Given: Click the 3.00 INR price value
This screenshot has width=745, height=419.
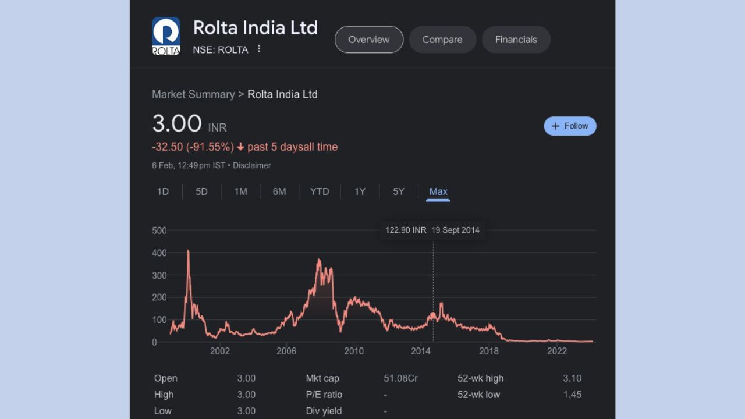Looking at the screenshot, I should [189, 124].
